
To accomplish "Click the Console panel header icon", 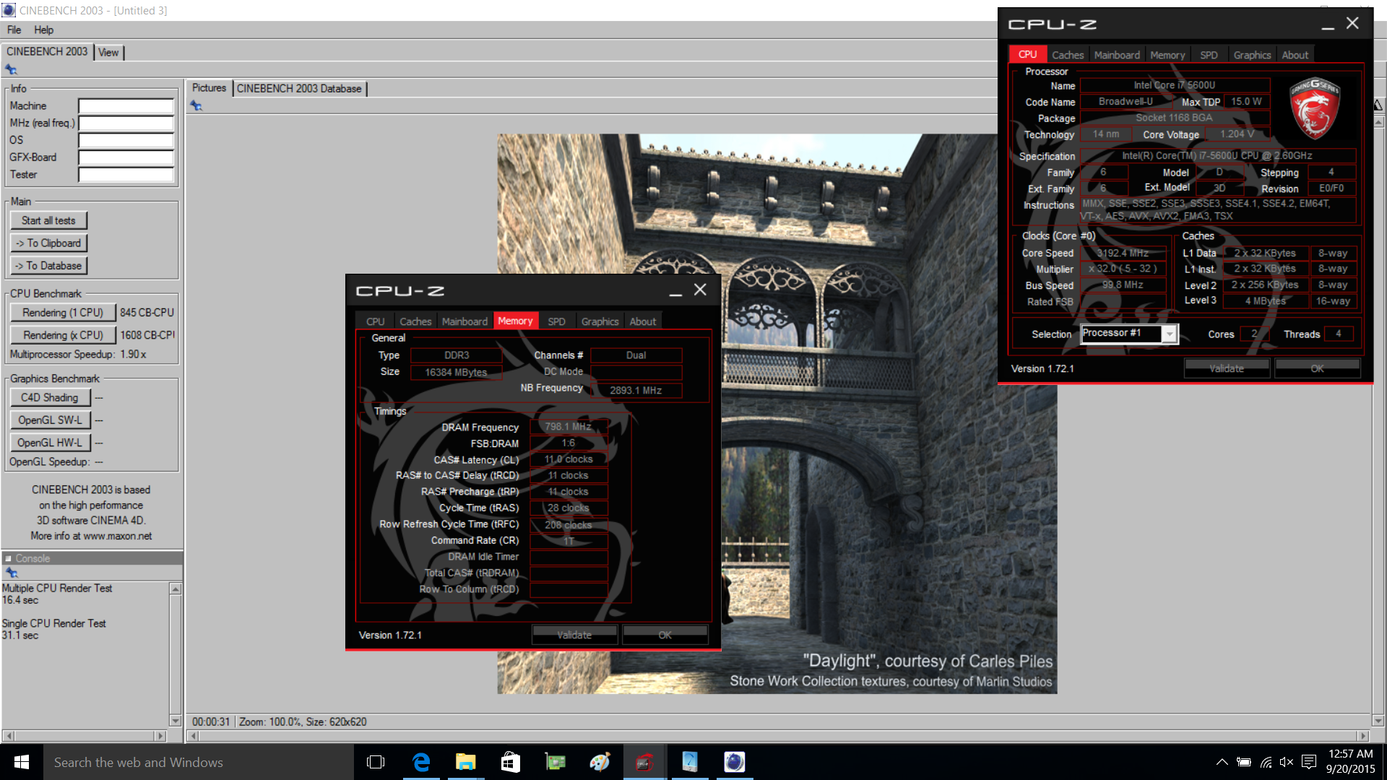I will click(x=9, y=558).
